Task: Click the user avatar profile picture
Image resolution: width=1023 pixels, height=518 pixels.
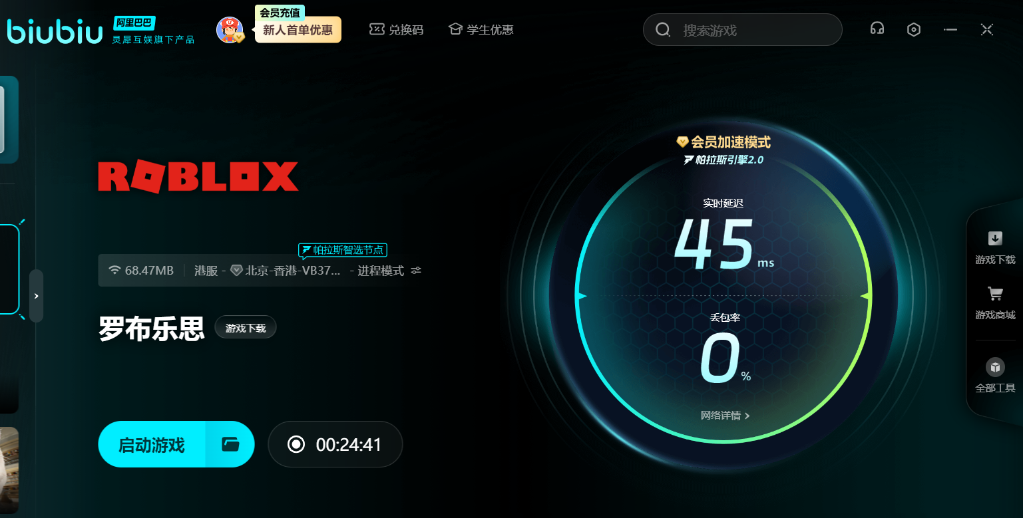Action: point(230,30)
